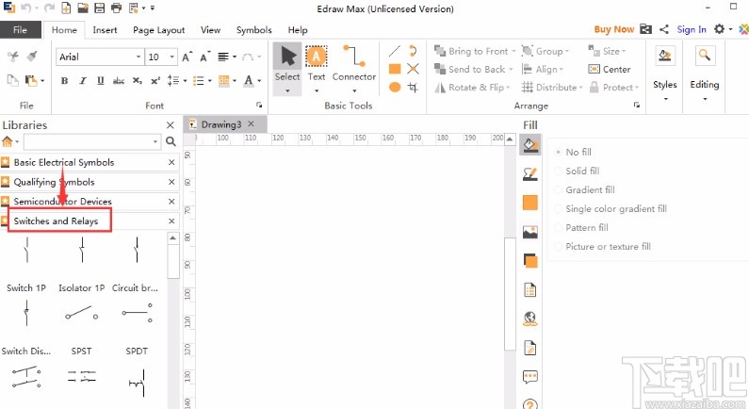Select Solid fill option

point(577,172)
